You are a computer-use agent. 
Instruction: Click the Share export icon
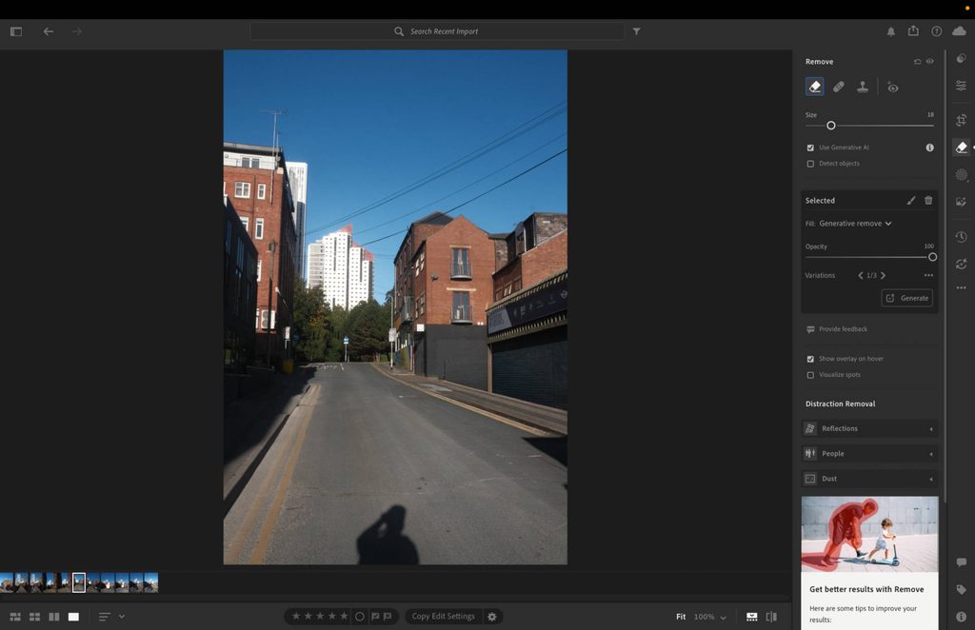click(x=913, y=30)
